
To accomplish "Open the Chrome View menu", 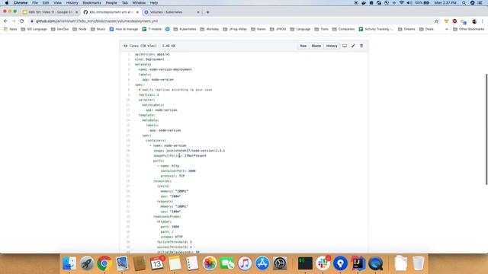I will point(57,3).
